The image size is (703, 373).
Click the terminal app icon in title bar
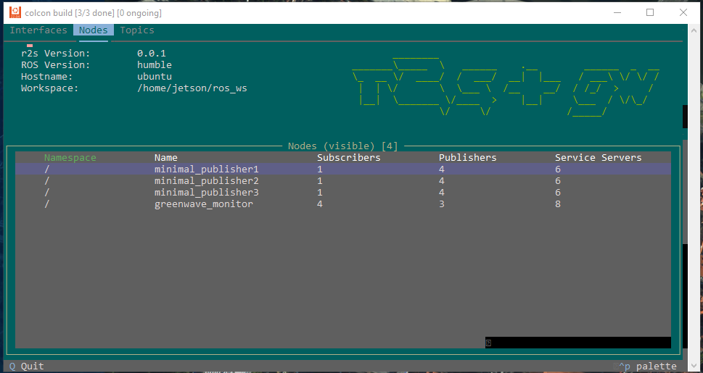(15, 12)
